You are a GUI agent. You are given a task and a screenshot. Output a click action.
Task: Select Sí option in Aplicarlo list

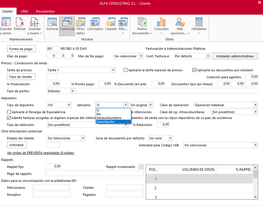click(113, 110)
